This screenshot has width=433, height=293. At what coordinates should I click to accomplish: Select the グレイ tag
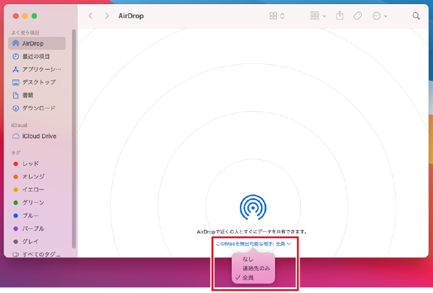[x=37, y=241]
